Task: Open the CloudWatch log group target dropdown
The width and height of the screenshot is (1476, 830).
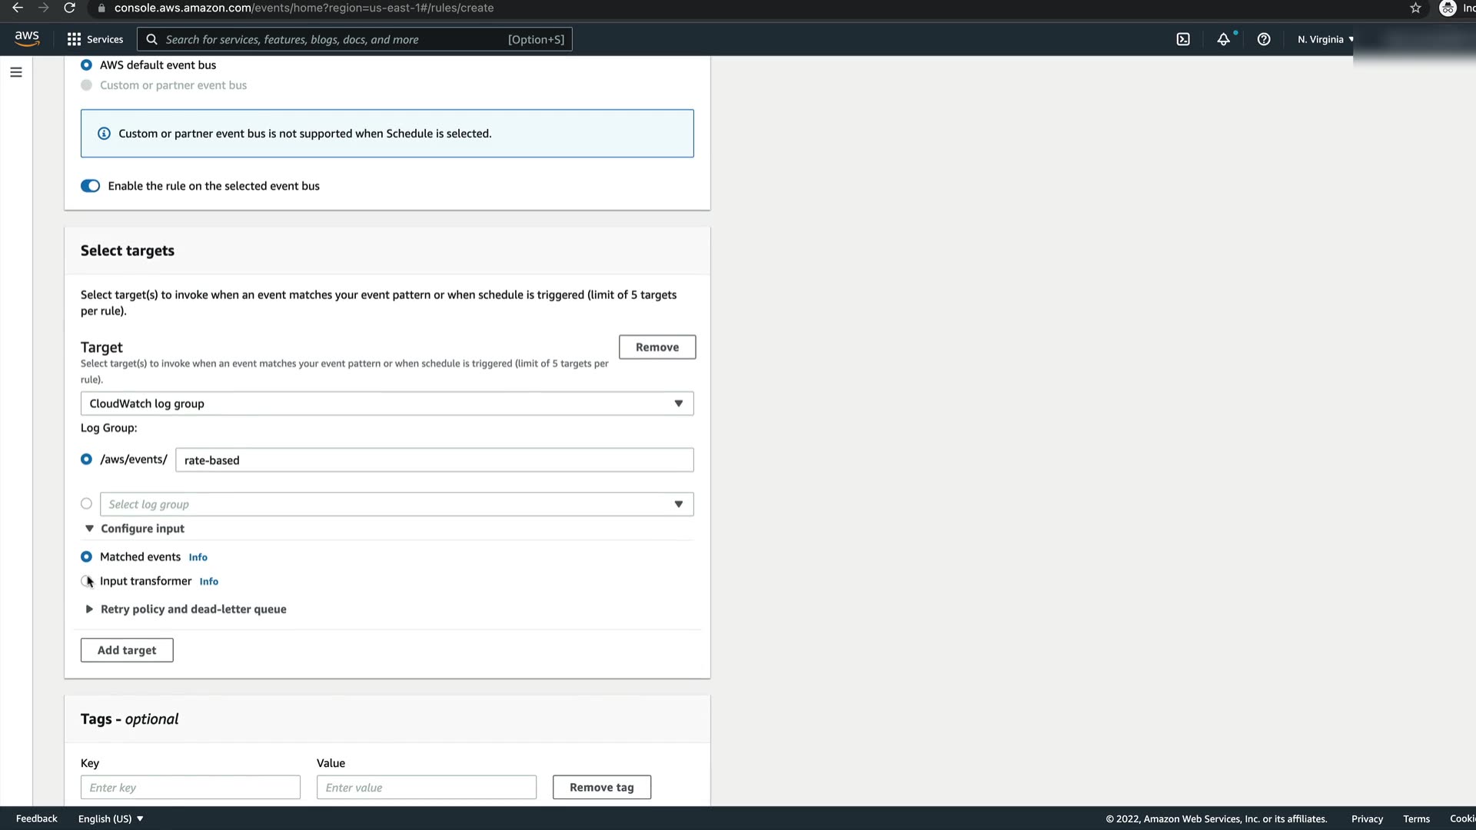Action: 387,403
